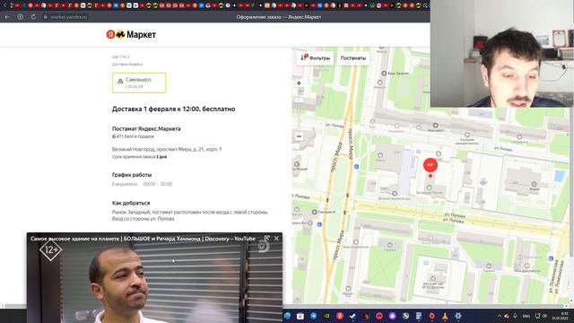Go back using the browser back arrow
The width and height of the screenshot is (574, 323).
[x=7, y=17]
